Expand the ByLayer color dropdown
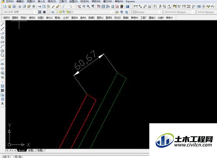Image resolution: width=217 pixels, height=158 pixels. tap(160, 12)
